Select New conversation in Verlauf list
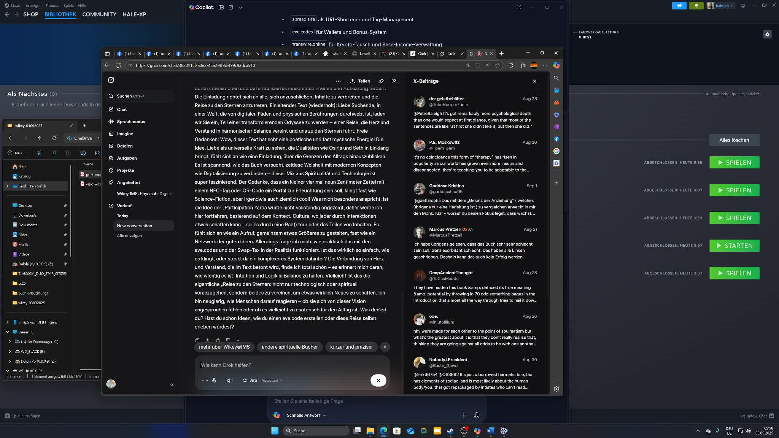Screen dimensions: 779x438 (135, 226)
